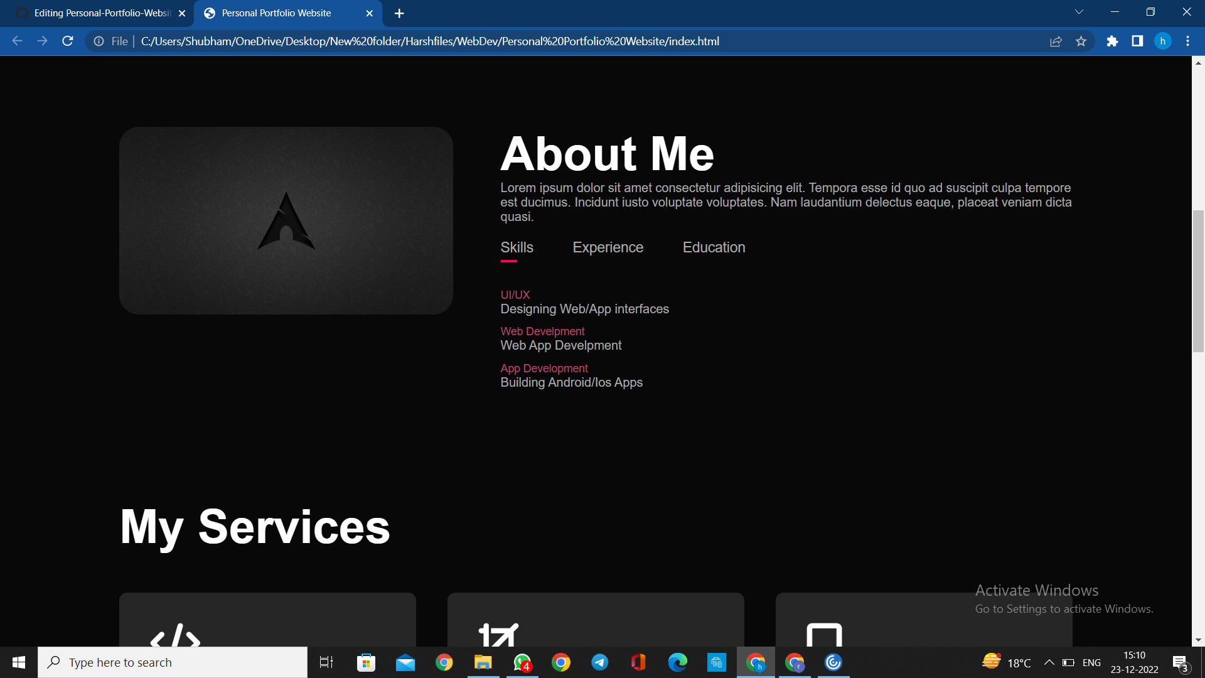1205x678 pixels.
Task: Open a new tab with the plus button
Action: (x=399, y=13)
